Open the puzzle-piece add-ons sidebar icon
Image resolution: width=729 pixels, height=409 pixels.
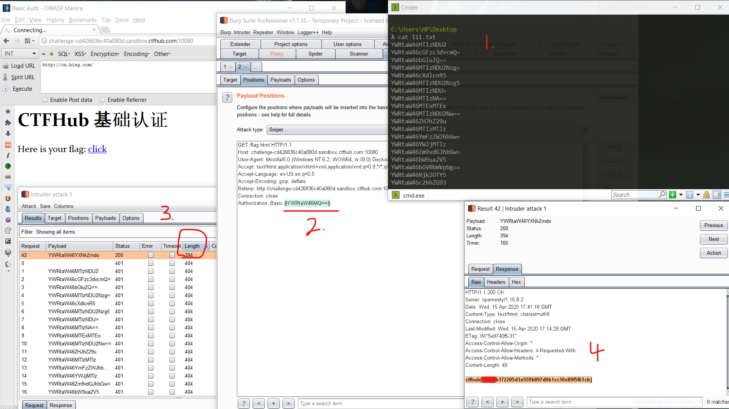[8, 123]
